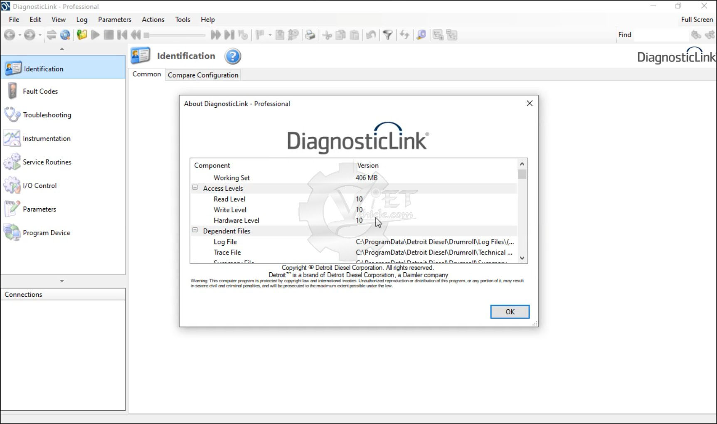Click the refresh arrows icon beside the funnel

404,35
